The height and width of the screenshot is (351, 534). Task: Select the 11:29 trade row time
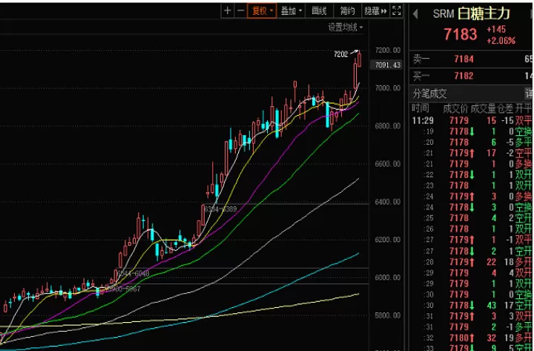click(x=423, y=120)
